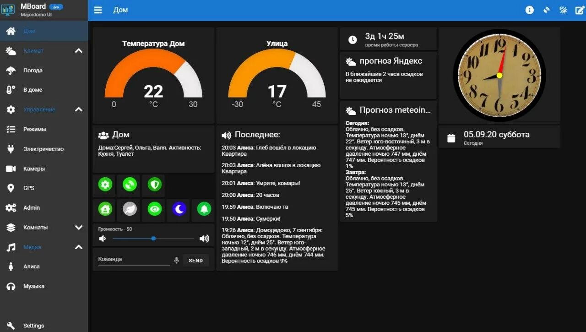Screen dimensions: 586x332
Task: Open the Погода sidebar item
Action: coord(44,71)
